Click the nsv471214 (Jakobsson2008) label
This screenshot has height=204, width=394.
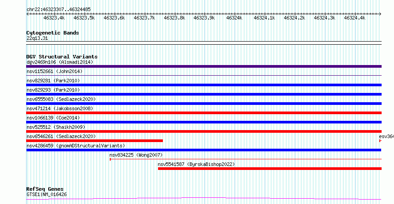pos(60,108)
